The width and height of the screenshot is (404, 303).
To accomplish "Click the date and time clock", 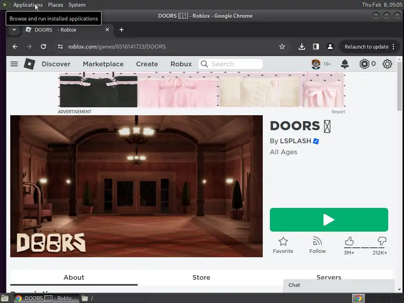I will pyautogui.click(x=382, y=5).
